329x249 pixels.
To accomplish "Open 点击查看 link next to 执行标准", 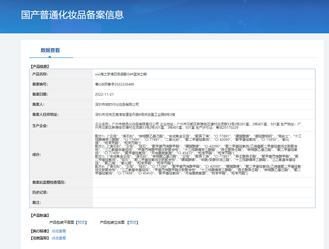I will (x=59, y=231).
